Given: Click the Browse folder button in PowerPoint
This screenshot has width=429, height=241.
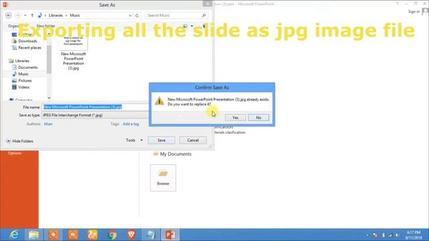Looking at the screenshot, I should [x=163, y=177].
